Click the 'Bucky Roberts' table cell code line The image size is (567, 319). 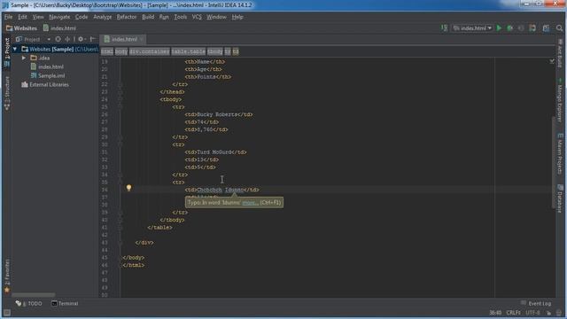pyautogui.click(x=219, y=114)
